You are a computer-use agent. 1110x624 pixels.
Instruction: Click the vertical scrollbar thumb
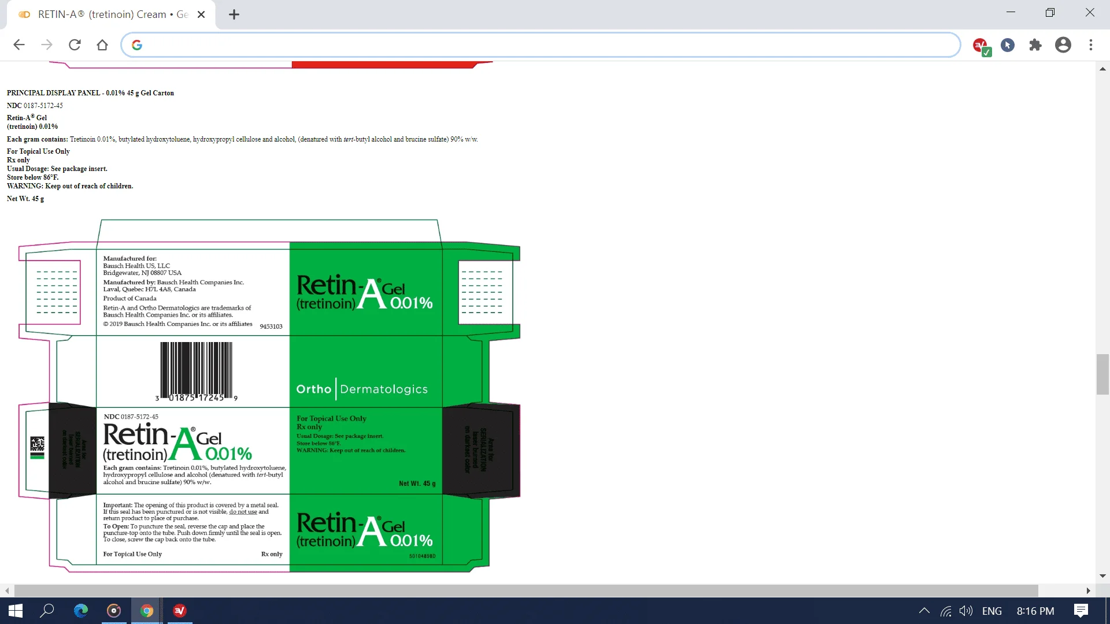[x=1102, y=374]
